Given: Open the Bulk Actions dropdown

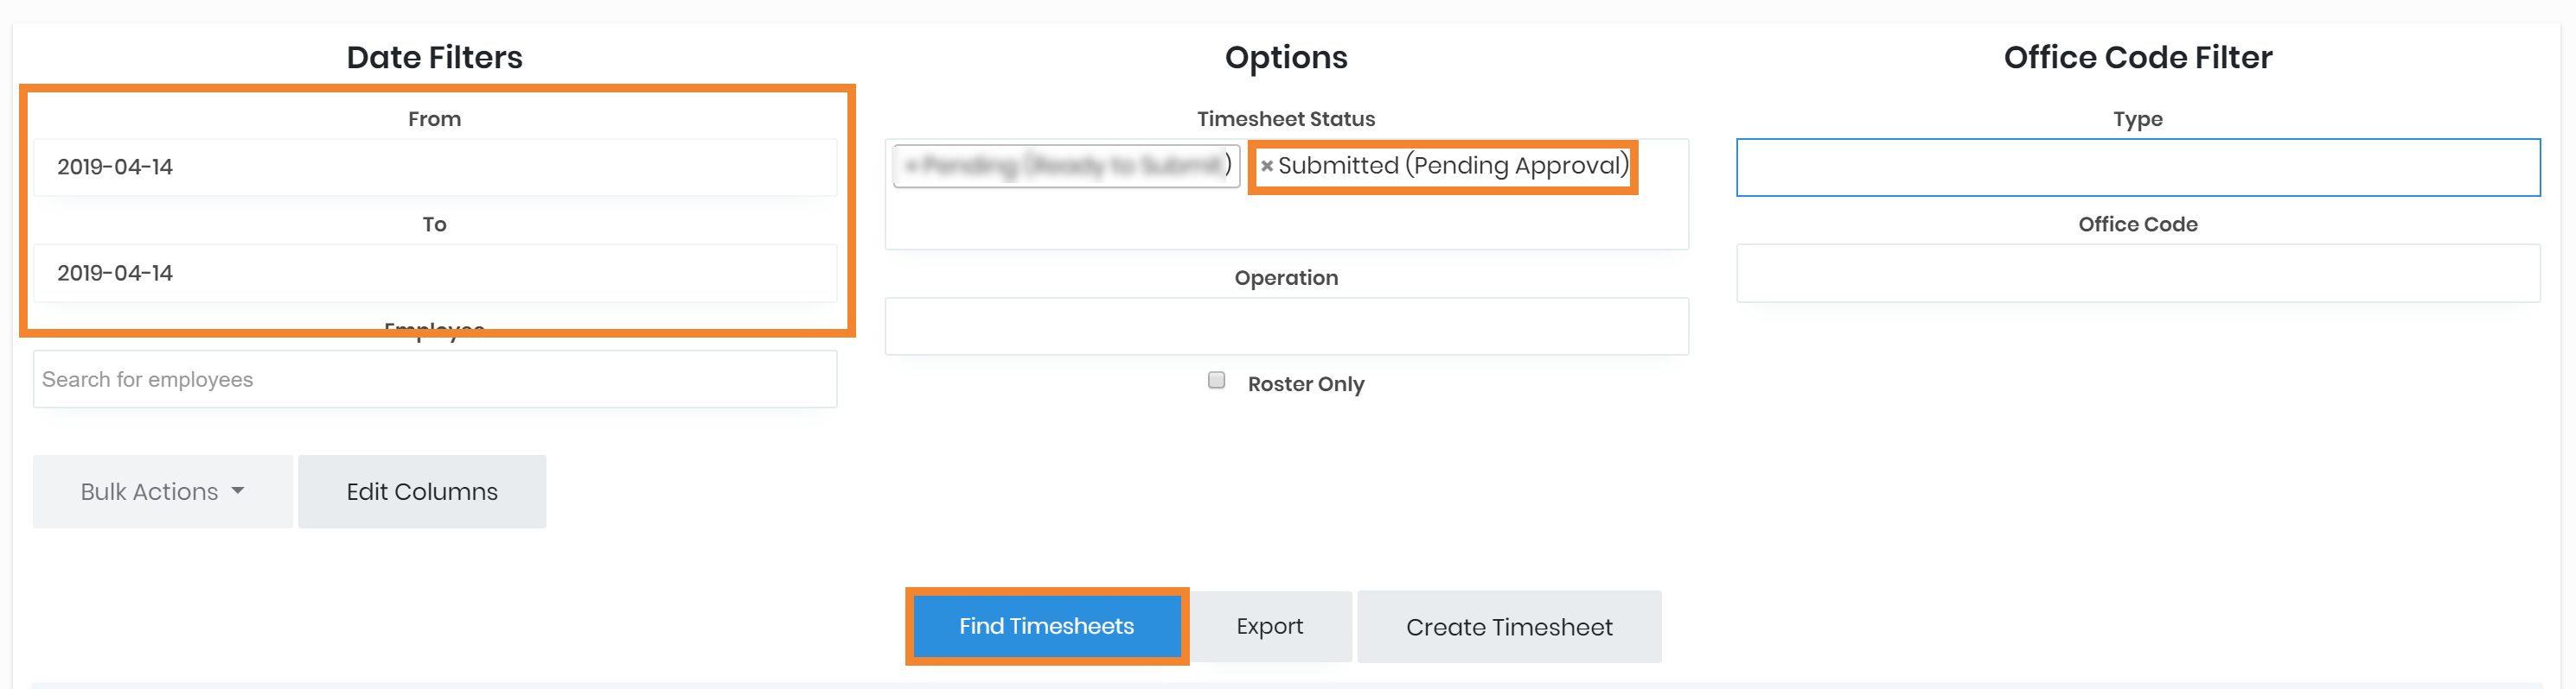Looking at the screenshot, I should click(162, 491).
